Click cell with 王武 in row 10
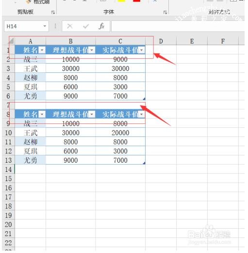 tap(30, 133)
